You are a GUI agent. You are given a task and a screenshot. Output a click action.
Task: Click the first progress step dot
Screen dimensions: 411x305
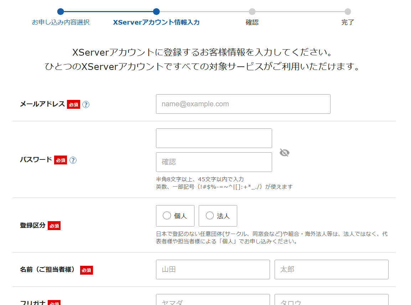[x=61, y=11]
